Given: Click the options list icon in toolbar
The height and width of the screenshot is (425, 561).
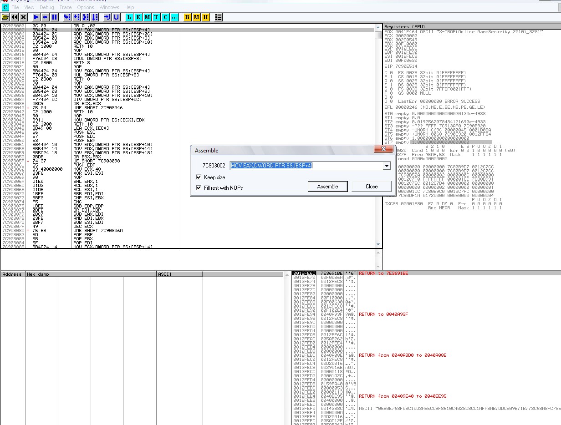Looking at the screenshot, I should click(x=219, y=17).
